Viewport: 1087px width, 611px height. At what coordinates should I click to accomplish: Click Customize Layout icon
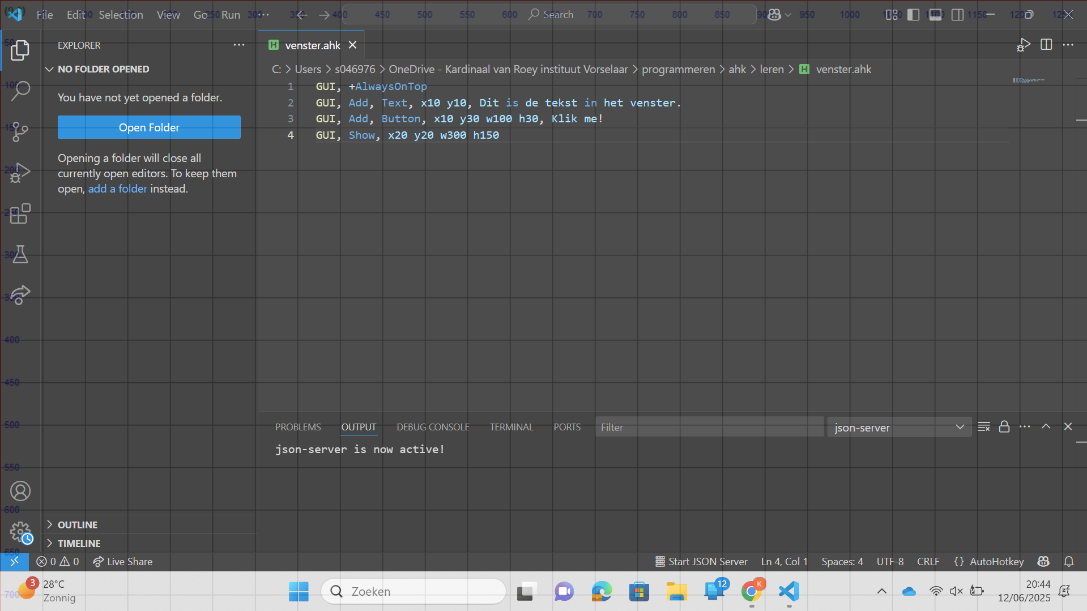892,15
